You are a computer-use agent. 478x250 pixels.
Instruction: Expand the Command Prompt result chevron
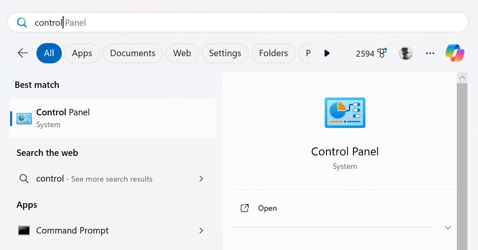(201, 231)
